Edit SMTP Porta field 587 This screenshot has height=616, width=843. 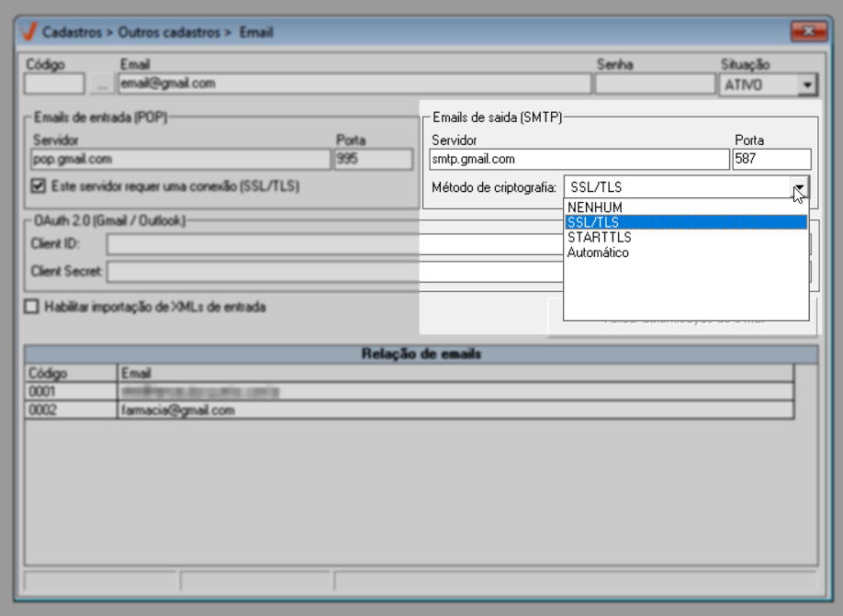(x=771, y=160)
